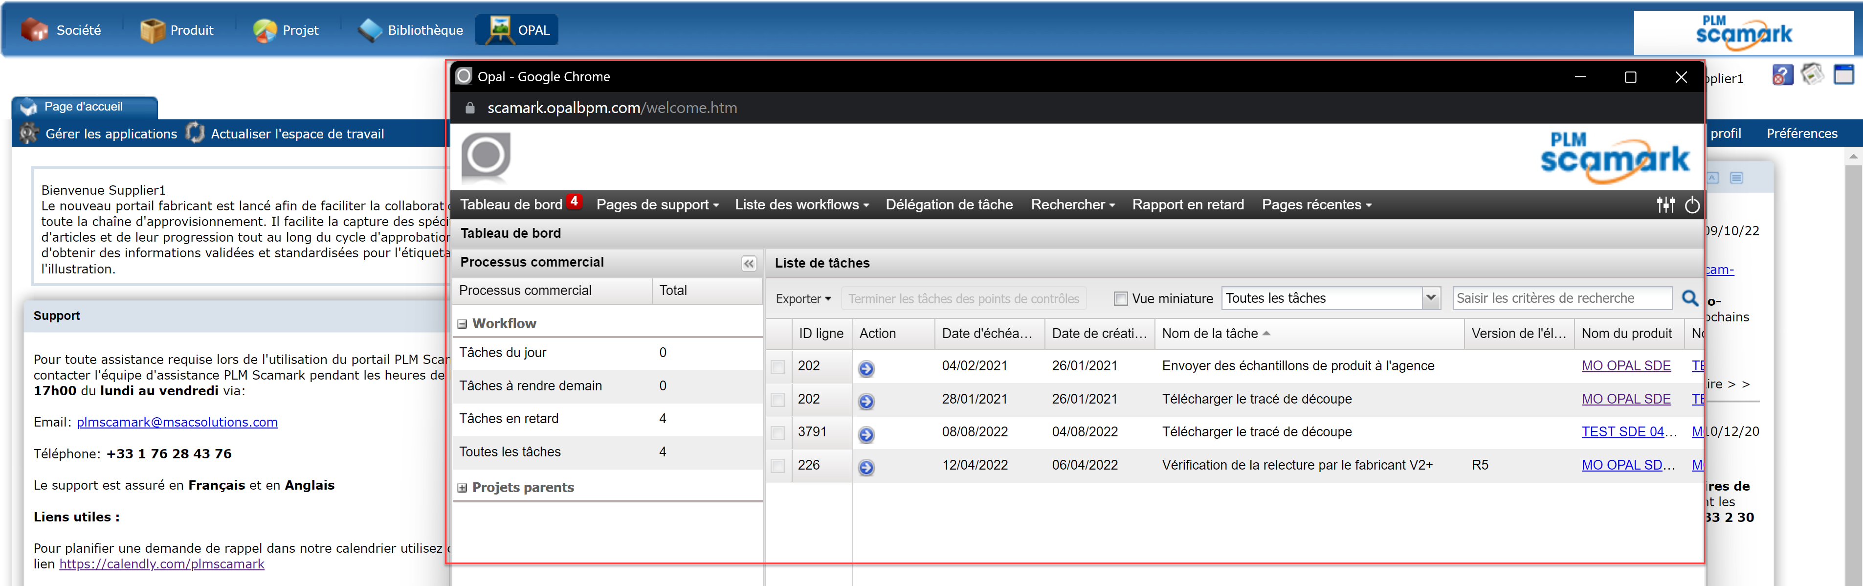Open the settings sliders icon on menu bar
Screen dimensions: 1863x586
tap(1666, 205)
